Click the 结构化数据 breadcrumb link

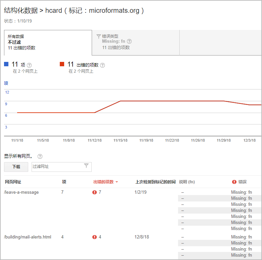coord(20,10)
